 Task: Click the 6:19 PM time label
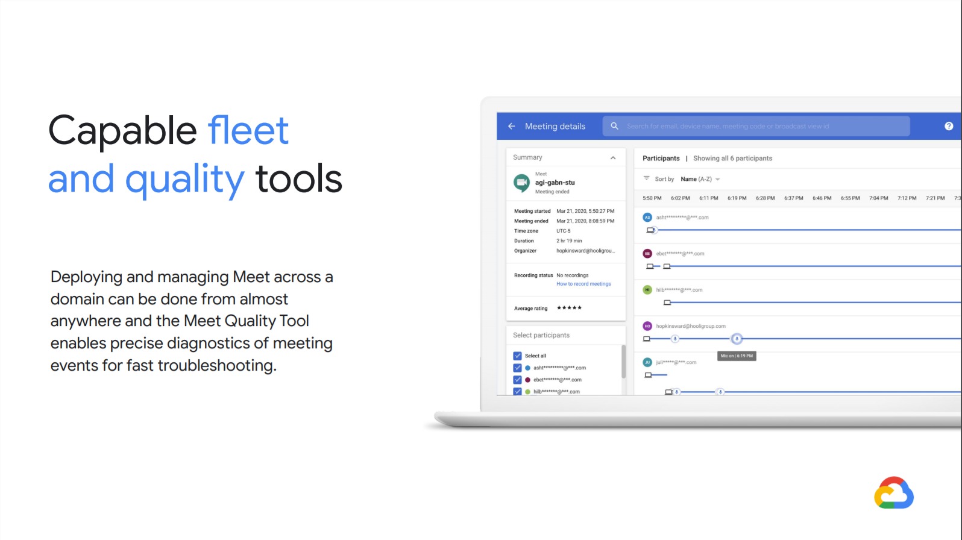click(737, 198)
